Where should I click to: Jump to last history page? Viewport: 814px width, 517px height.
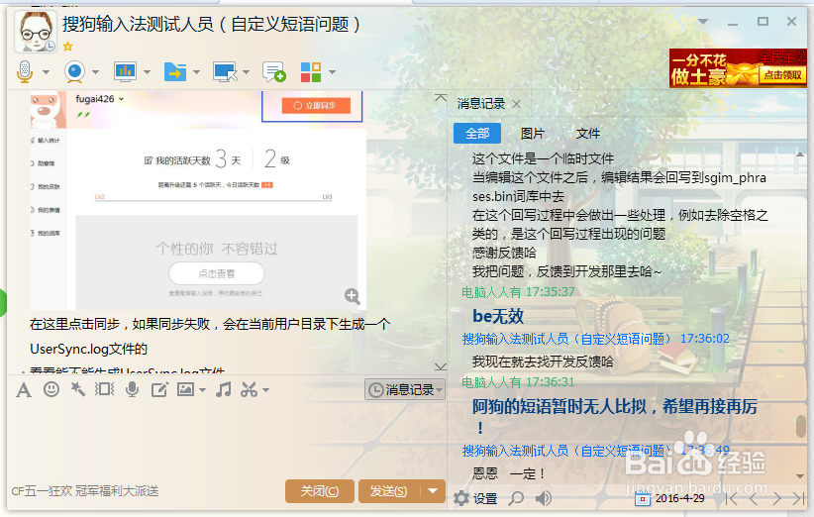coord(798,499)
